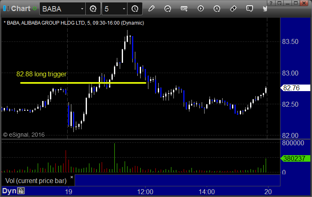
Task: Close the Vol study panel with x
Action: pos(72,177)
